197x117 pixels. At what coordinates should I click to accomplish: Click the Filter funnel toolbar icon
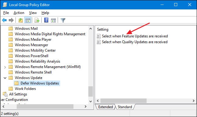[x=63, y=20]
